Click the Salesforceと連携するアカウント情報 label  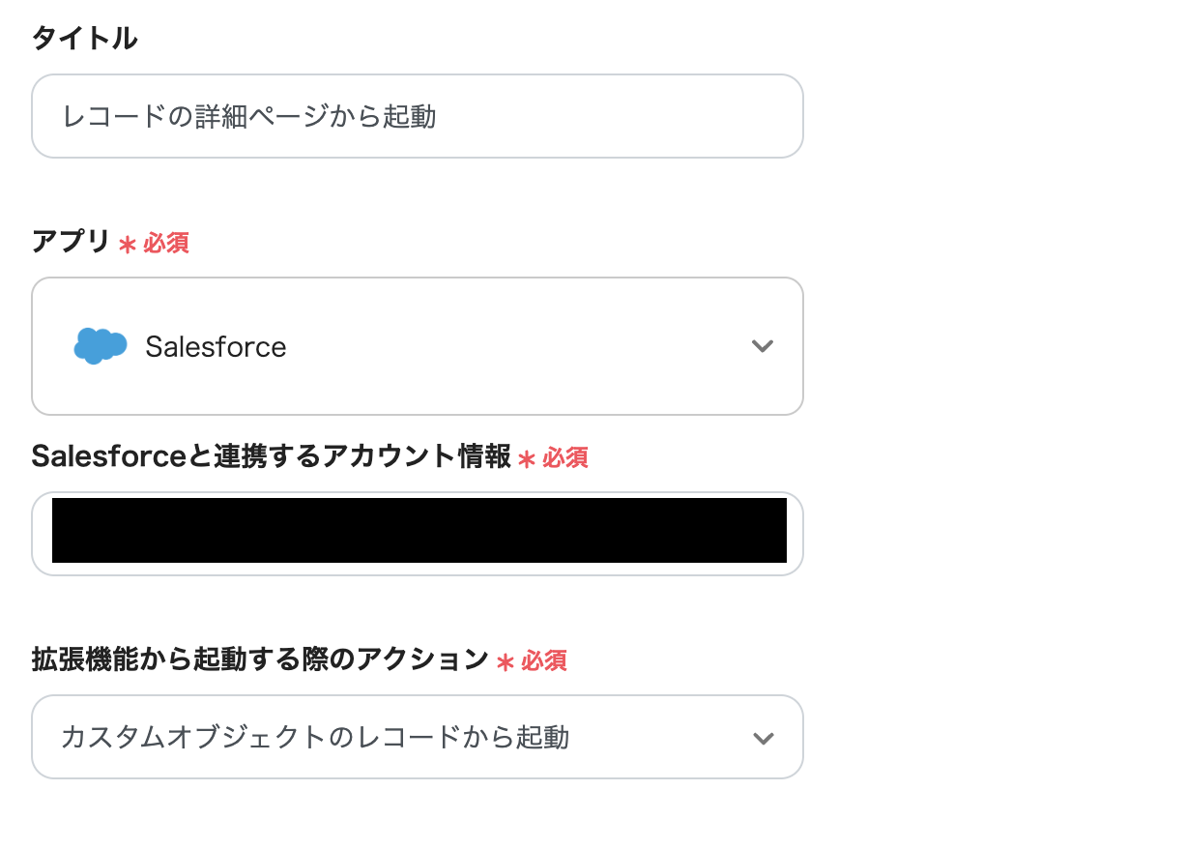[272, 456]
